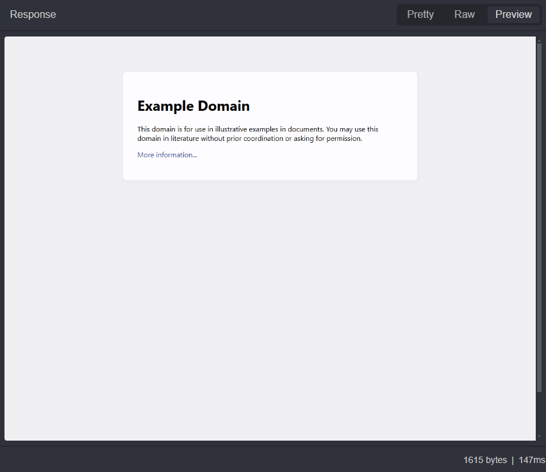Image resolution: width=546 pixels, height=472 pixels.
Task: Click the Example Domain heading
Action: click(x=194, y=106)
